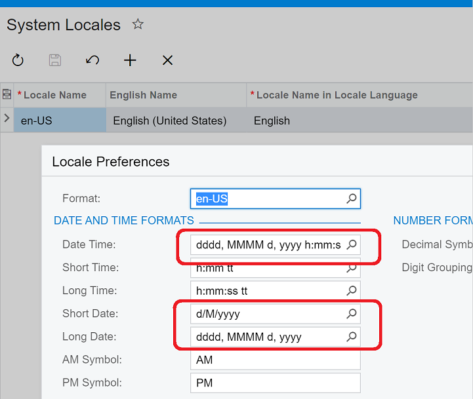Image resolution: width=473 pixels, height=399 pixels.
Task: Click the Digit Grouping label
Action: (437, 267)
